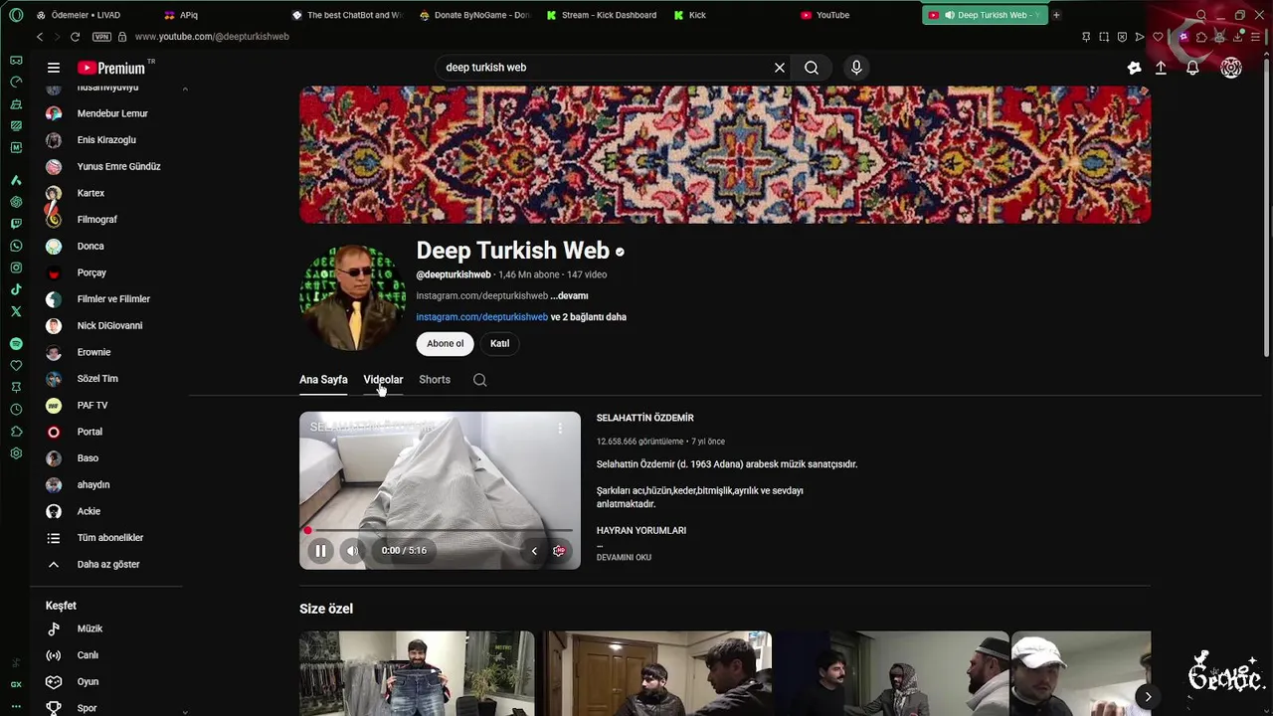
Task: Click the sparkle icon left of upload
Action: [x=1134, y=68]
